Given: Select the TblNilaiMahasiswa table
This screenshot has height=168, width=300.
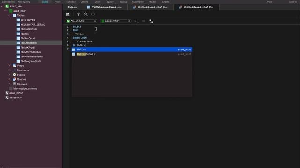Looking at the screenshot, I should tap(31, 56).
